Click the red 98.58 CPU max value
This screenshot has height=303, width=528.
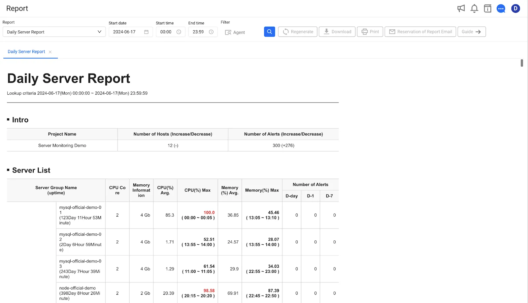pyautogui.click(x=209, y=291)
